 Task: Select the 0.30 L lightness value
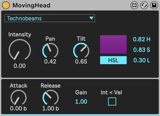(x=141, y=60)
